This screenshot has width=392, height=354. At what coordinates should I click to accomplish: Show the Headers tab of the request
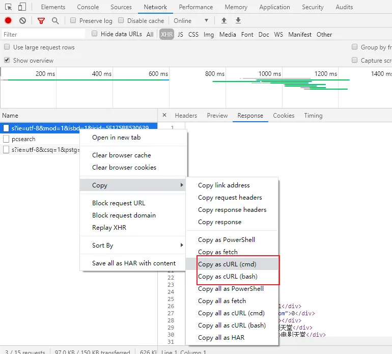(x=186, y=116)
